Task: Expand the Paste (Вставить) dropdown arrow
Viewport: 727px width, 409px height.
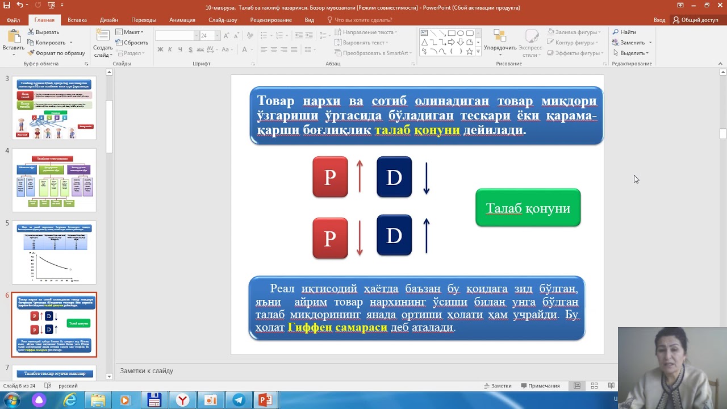Action: pos(14,55)
